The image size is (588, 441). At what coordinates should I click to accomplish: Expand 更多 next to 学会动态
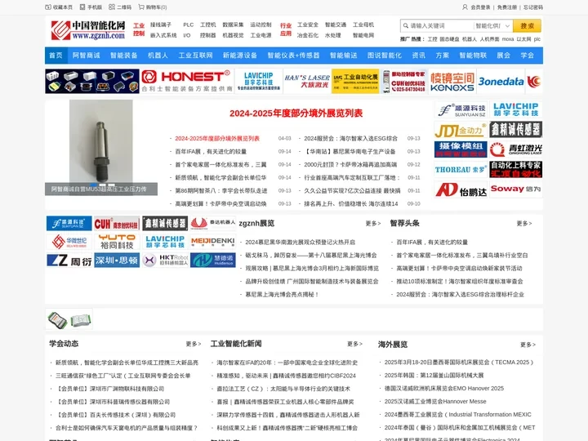[x=193, y=344]
